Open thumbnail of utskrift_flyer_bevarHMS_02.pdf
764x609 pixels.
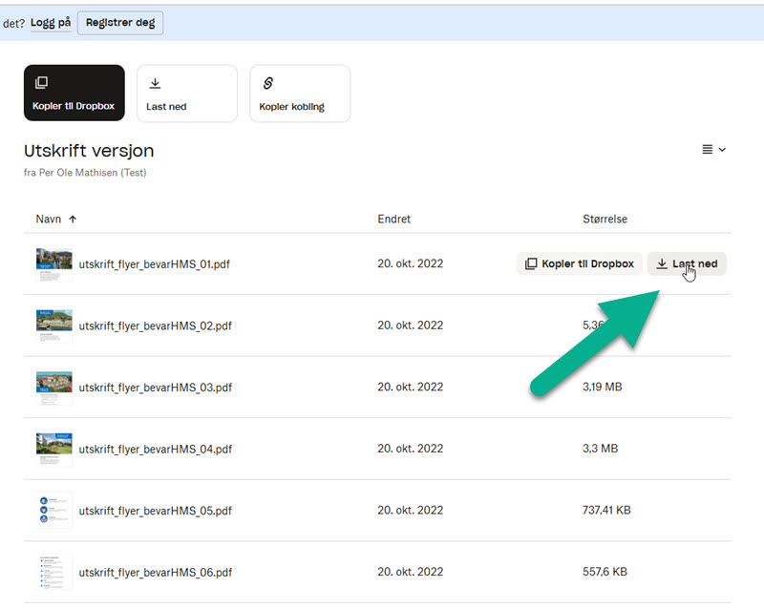point(53,325)
